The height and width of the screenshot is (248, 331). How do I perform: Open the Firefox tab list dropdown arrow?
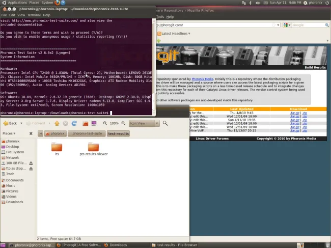[327, 41]
